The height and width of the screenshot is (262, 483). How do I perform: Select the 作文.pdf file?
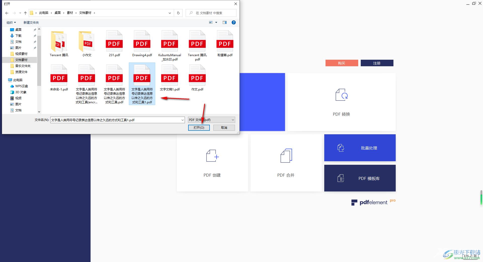pos(197,78)
